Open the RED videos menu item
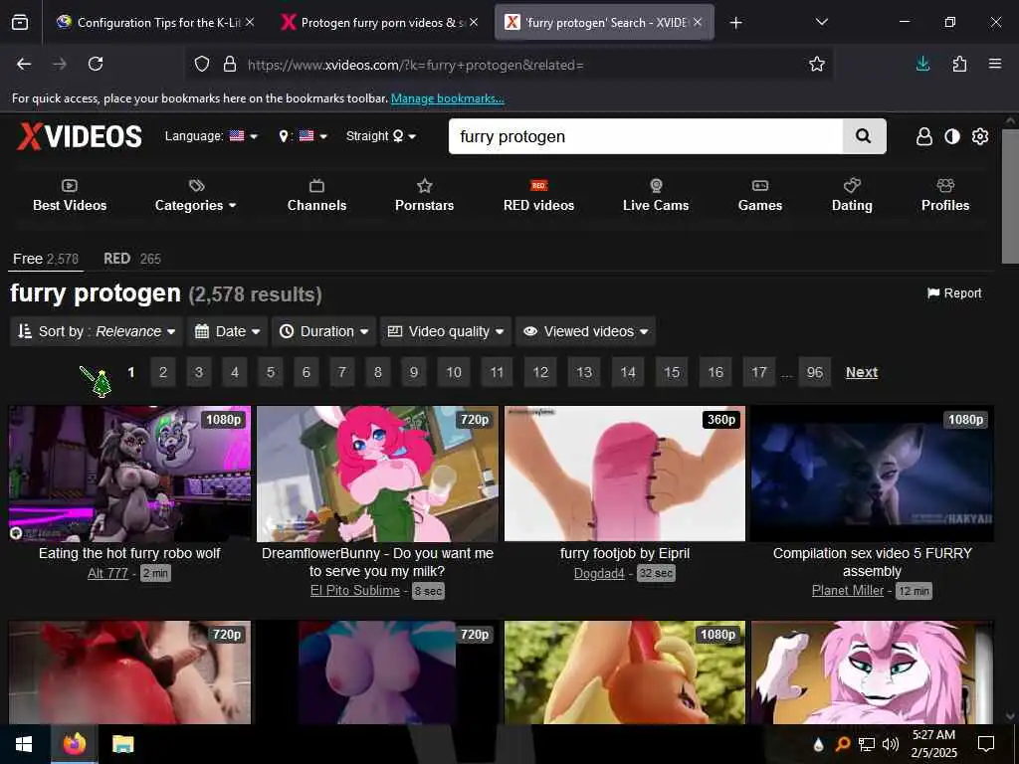This screenshot has height=764, width=1019. tap(538, 196)
